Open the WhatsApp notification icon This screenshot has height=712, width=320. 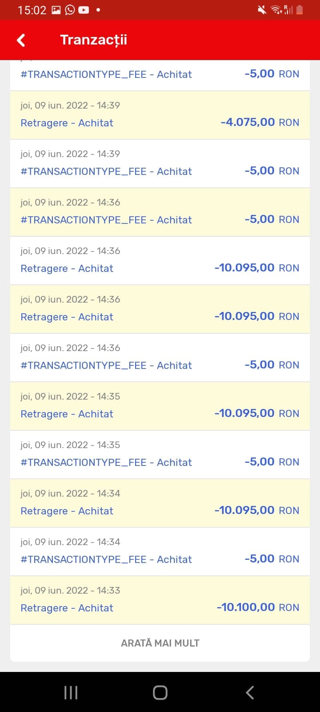coord(70,10)
